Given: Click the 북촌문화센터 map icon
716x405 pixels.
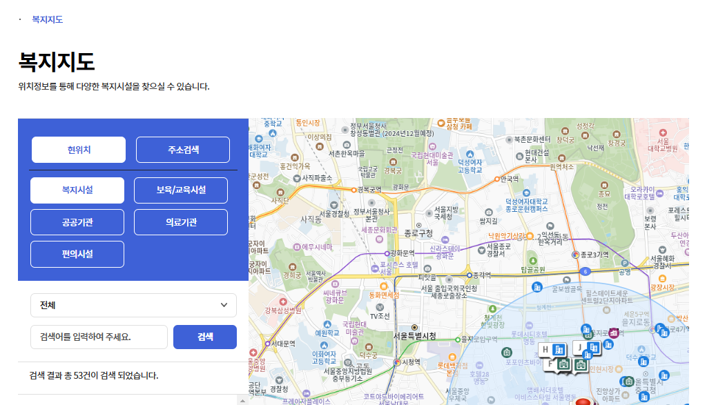Looking at the screenshot, I should click(x=510, y=139).
